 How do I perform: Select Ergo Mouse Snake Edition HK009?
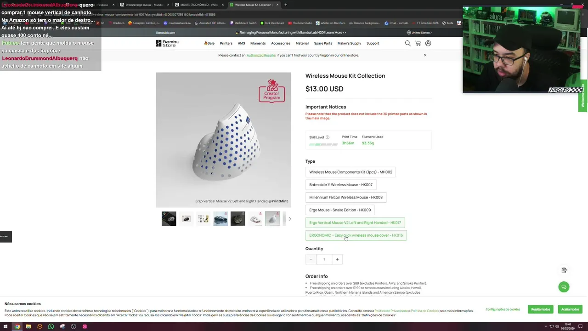point(340,210)
